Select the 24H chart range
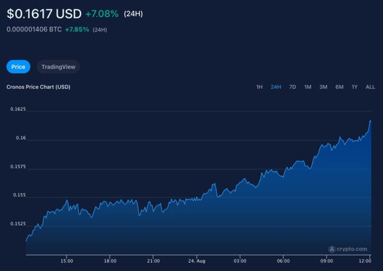This screenshot has height=271, width=383. coord(276,87)
